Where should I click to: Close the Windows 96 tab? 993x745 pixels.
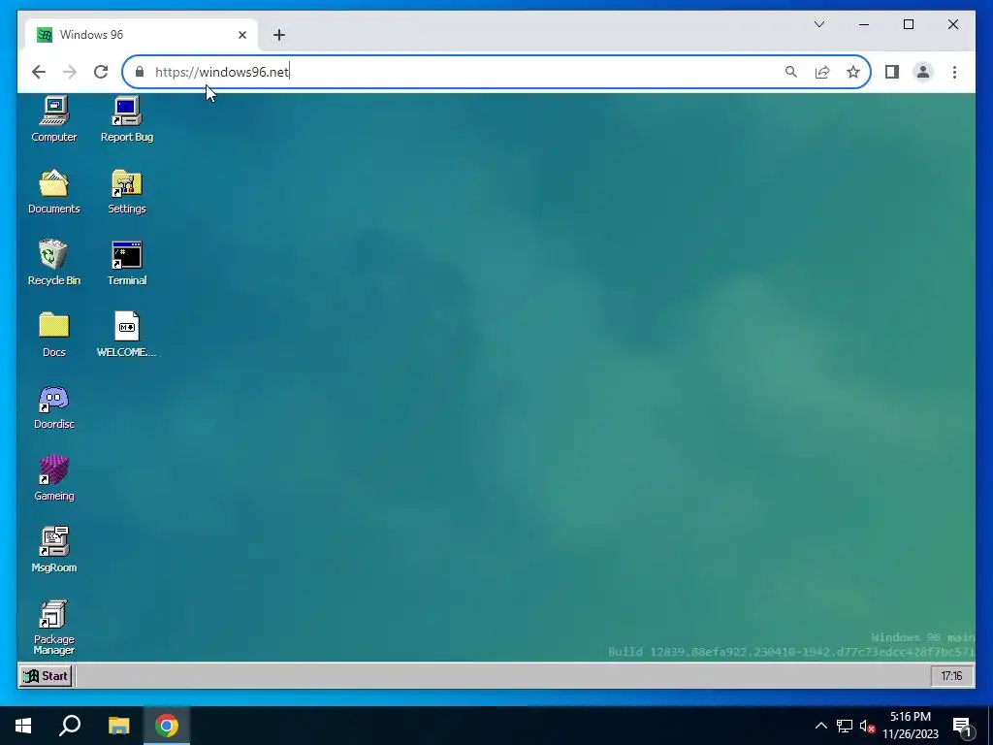pyautogui.click(x=241, y=35)
